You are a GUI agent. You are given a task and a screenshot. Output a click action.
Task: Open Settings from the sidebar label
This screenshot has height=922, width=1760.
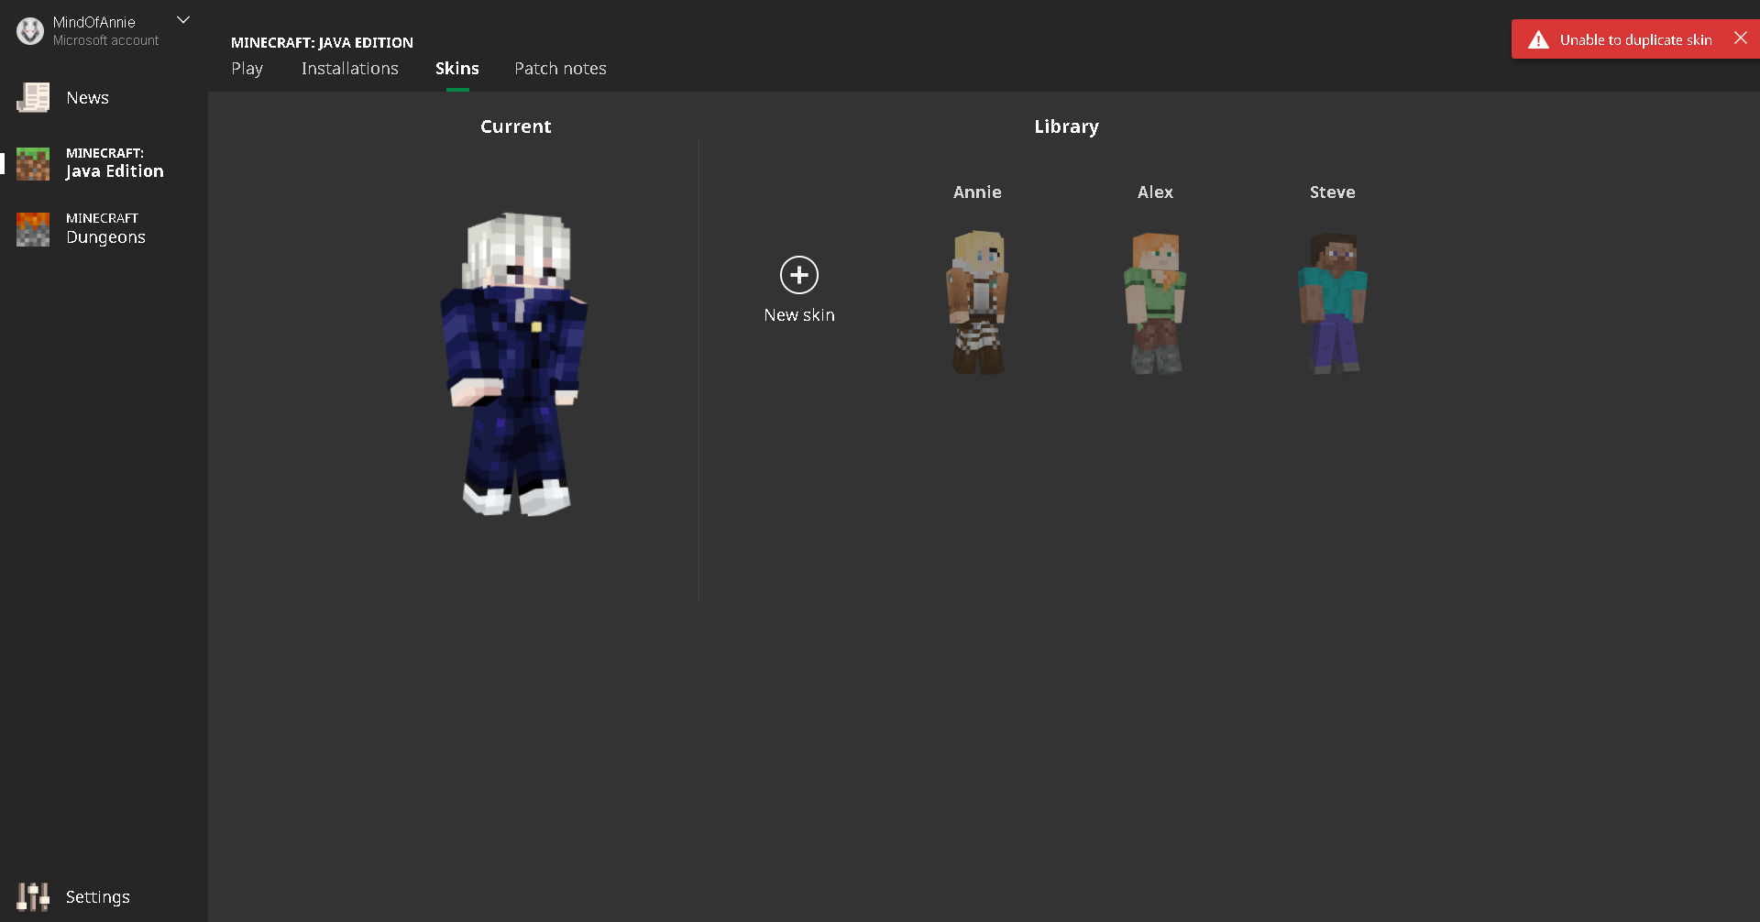98,897
